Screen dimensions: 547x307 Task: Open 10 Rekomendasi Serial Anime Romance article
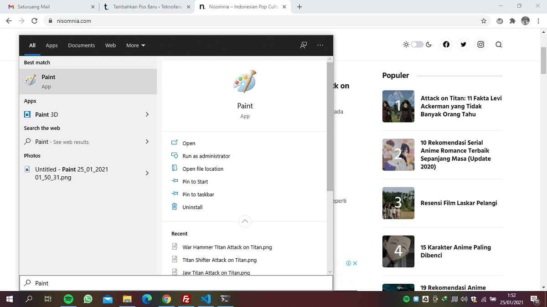coord(456,154)
